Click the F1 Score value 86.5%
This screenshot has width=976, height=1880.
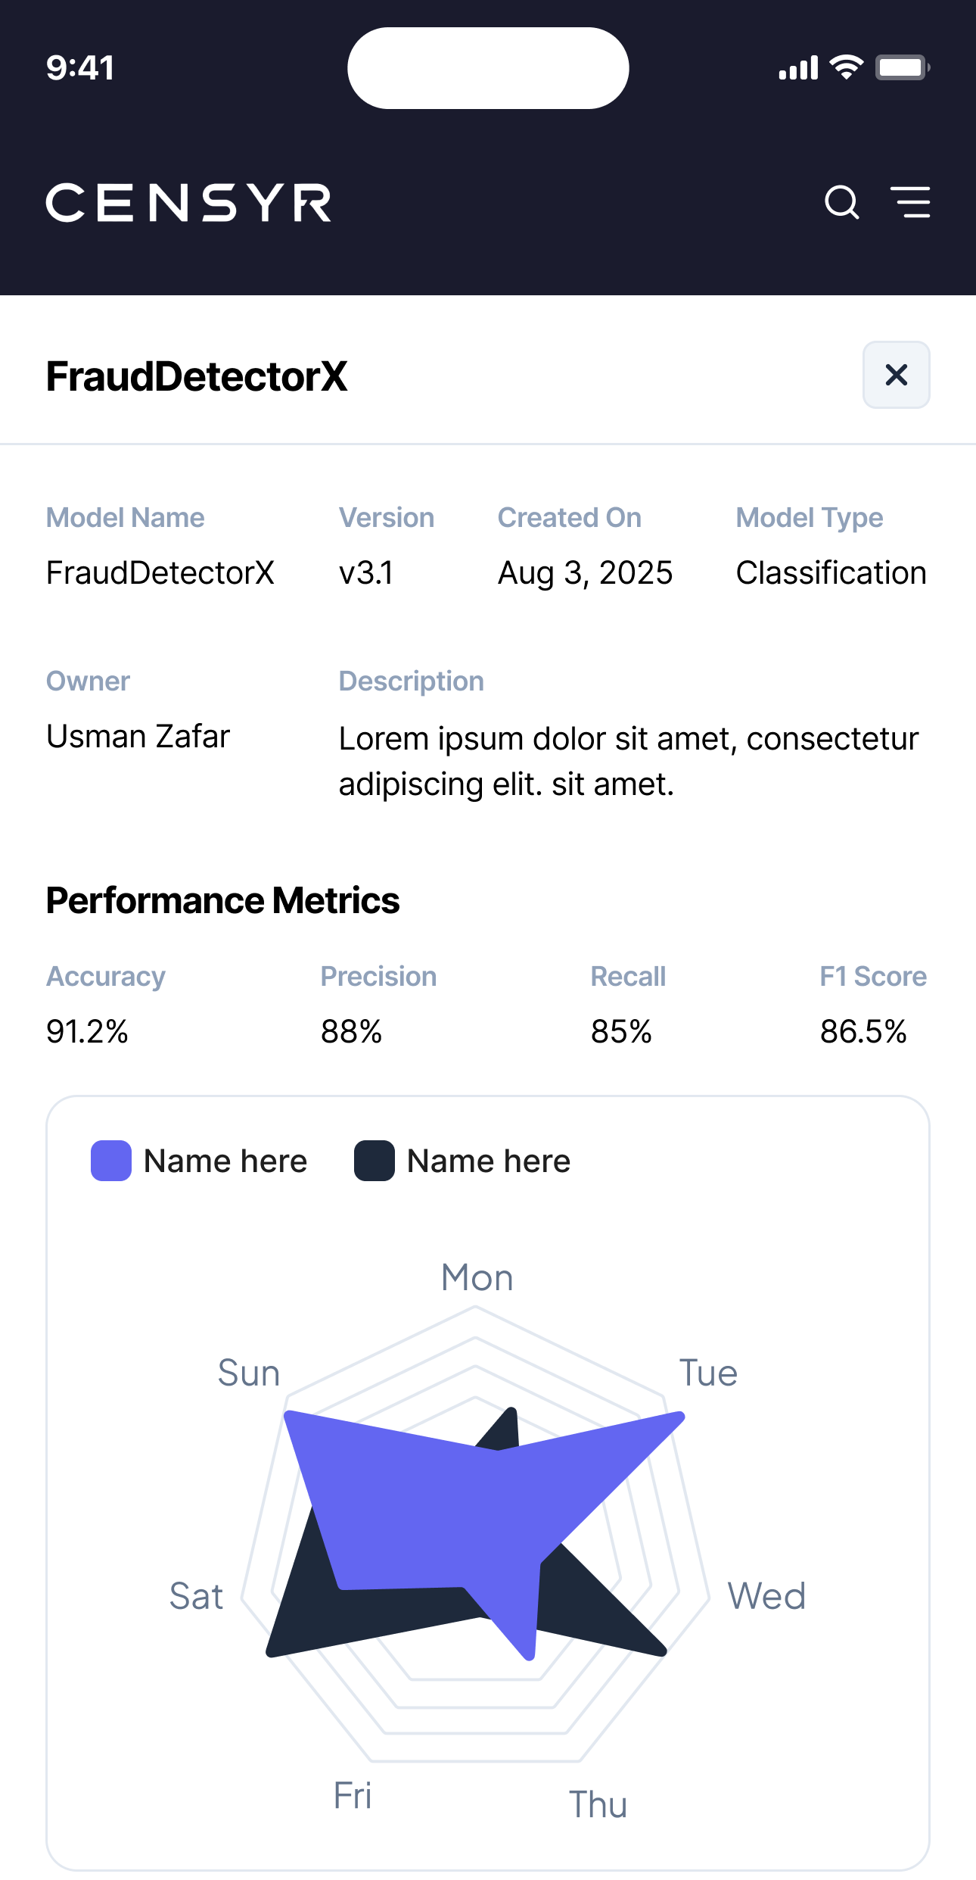(x=863, y=1031)
